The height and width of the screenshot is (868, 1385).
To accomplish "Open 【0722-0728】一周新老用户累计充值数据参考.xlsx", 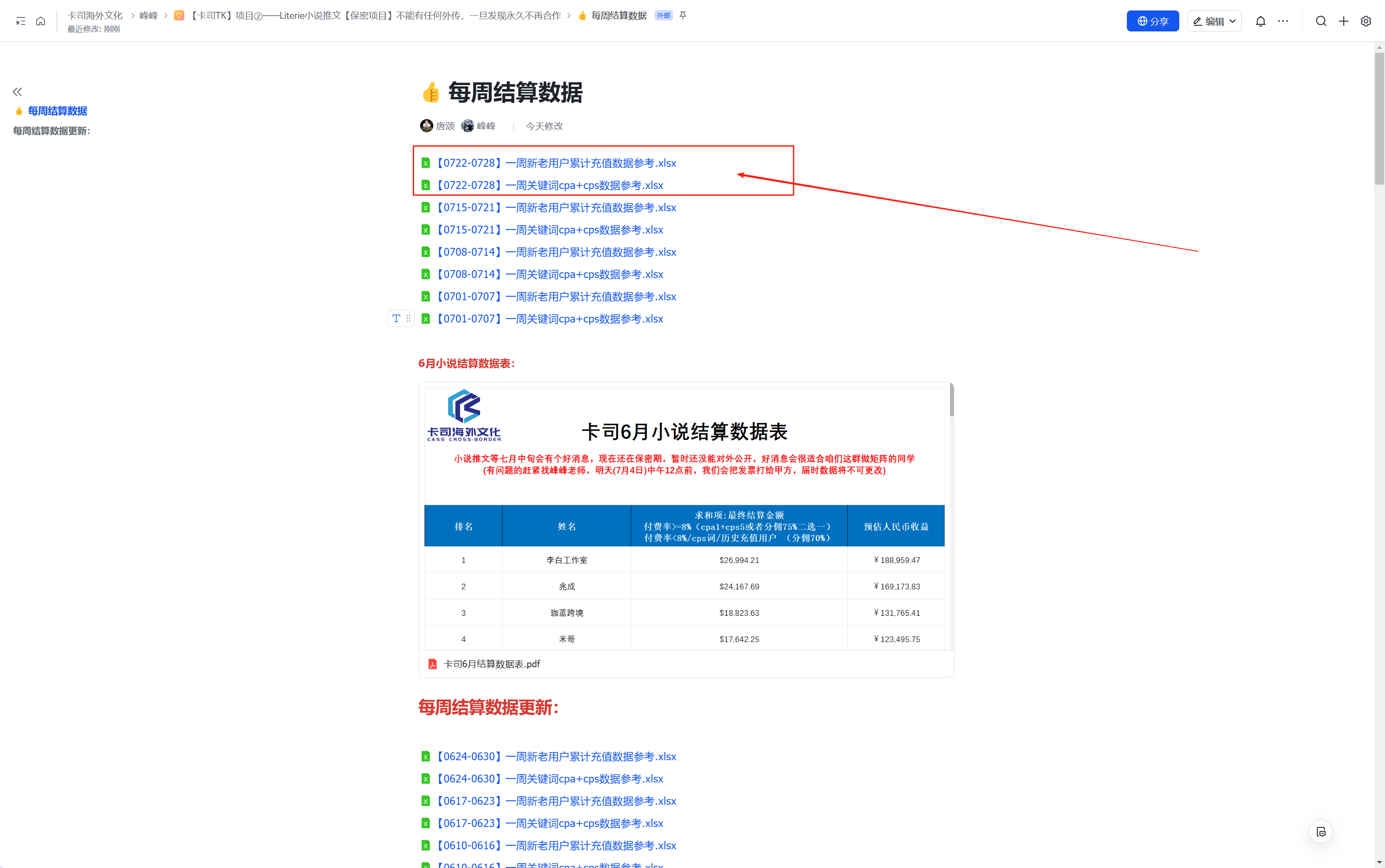I will [555, 163].
